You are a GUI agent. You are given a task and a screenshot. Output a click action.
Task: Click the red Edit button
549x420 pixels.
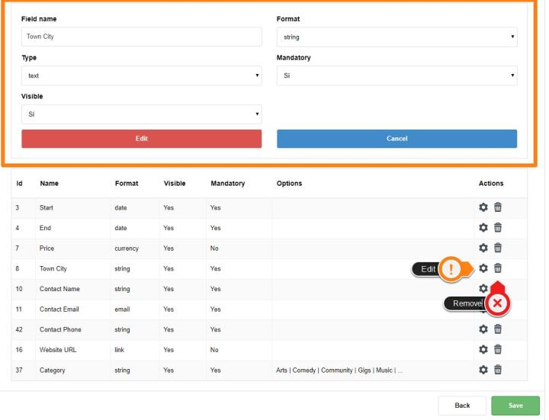coord(142,139)
